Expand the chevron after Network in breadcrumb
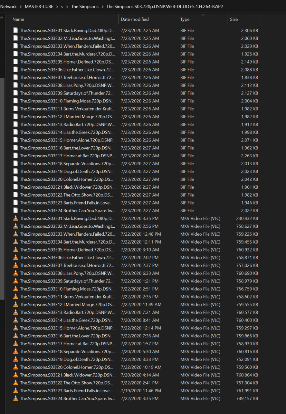 pyautogui.click(x=21, y=7)
